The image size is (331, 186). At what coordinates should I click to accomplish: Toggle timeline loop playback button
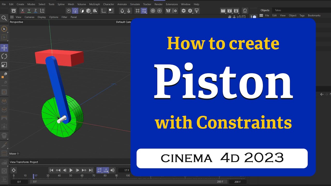pyautogui.click(x=99, y=170)
